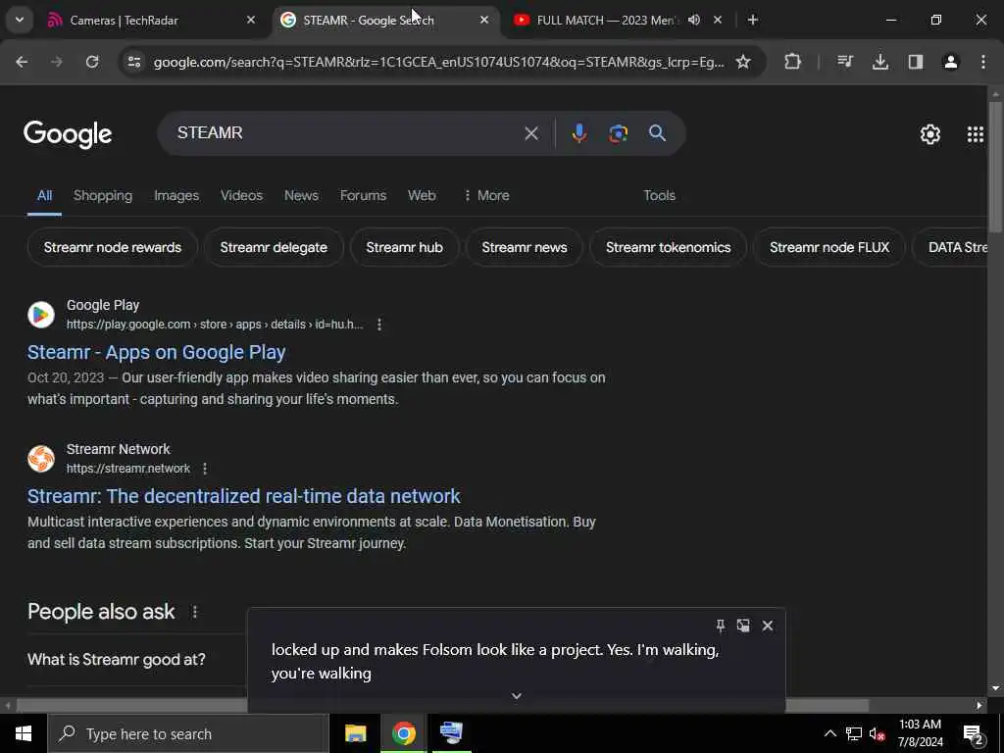Click the vertical page scrollbar
1004x753 pixels.
pyautogui.click(x=995, y=166)
